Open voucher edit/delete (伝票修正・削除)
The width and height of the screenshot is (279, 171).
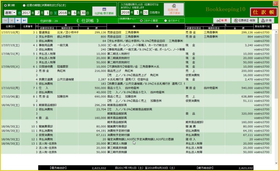click(x=245, y=20)
